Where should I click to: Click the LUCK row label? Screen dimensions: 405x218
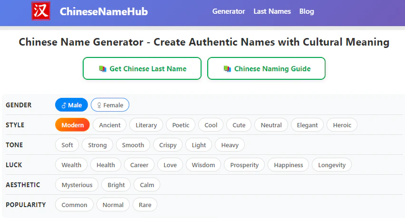click(14, 165)
